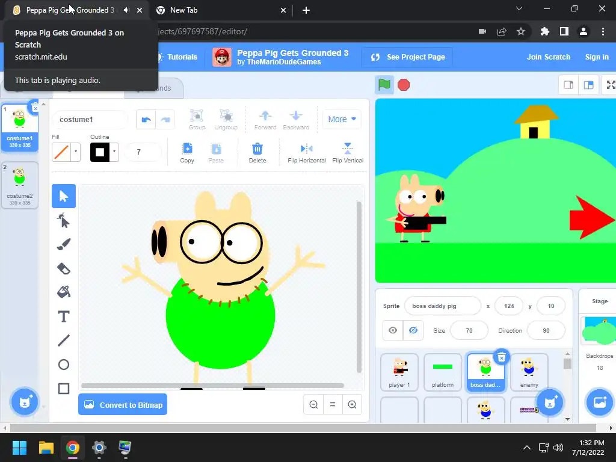Select the costume2 thumbnail

tap(20, 185)
